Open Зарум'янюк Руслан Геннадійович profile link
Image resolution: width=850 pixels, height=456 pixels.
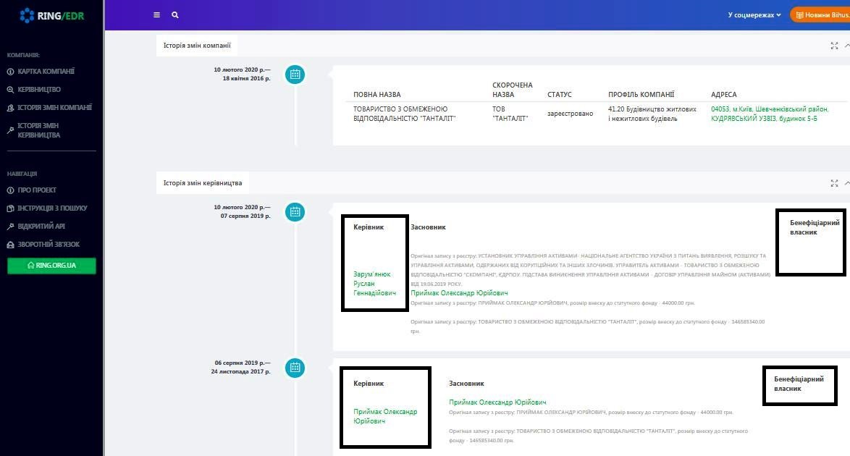374,284
